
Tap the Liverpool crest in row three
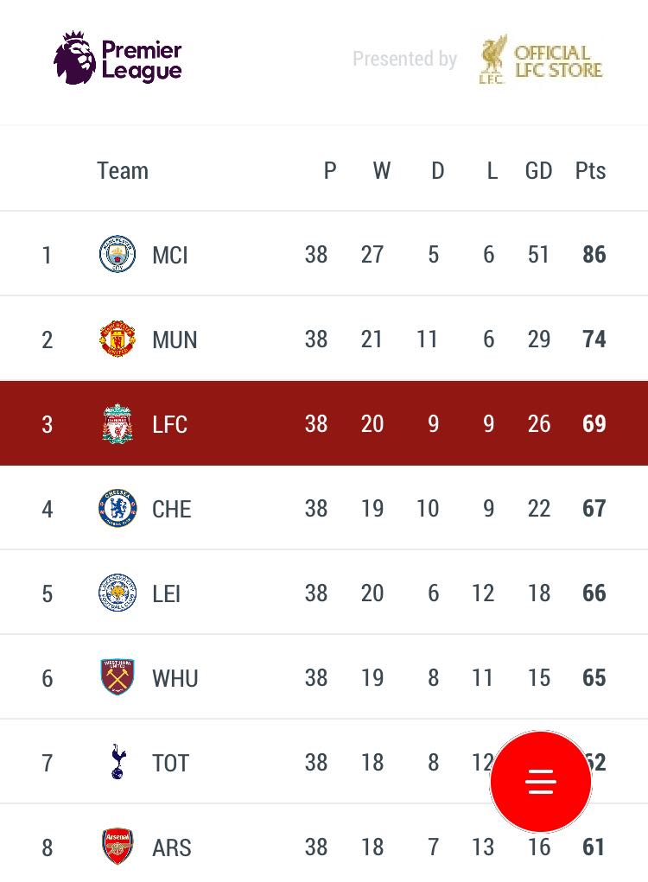tap(118, 423)
